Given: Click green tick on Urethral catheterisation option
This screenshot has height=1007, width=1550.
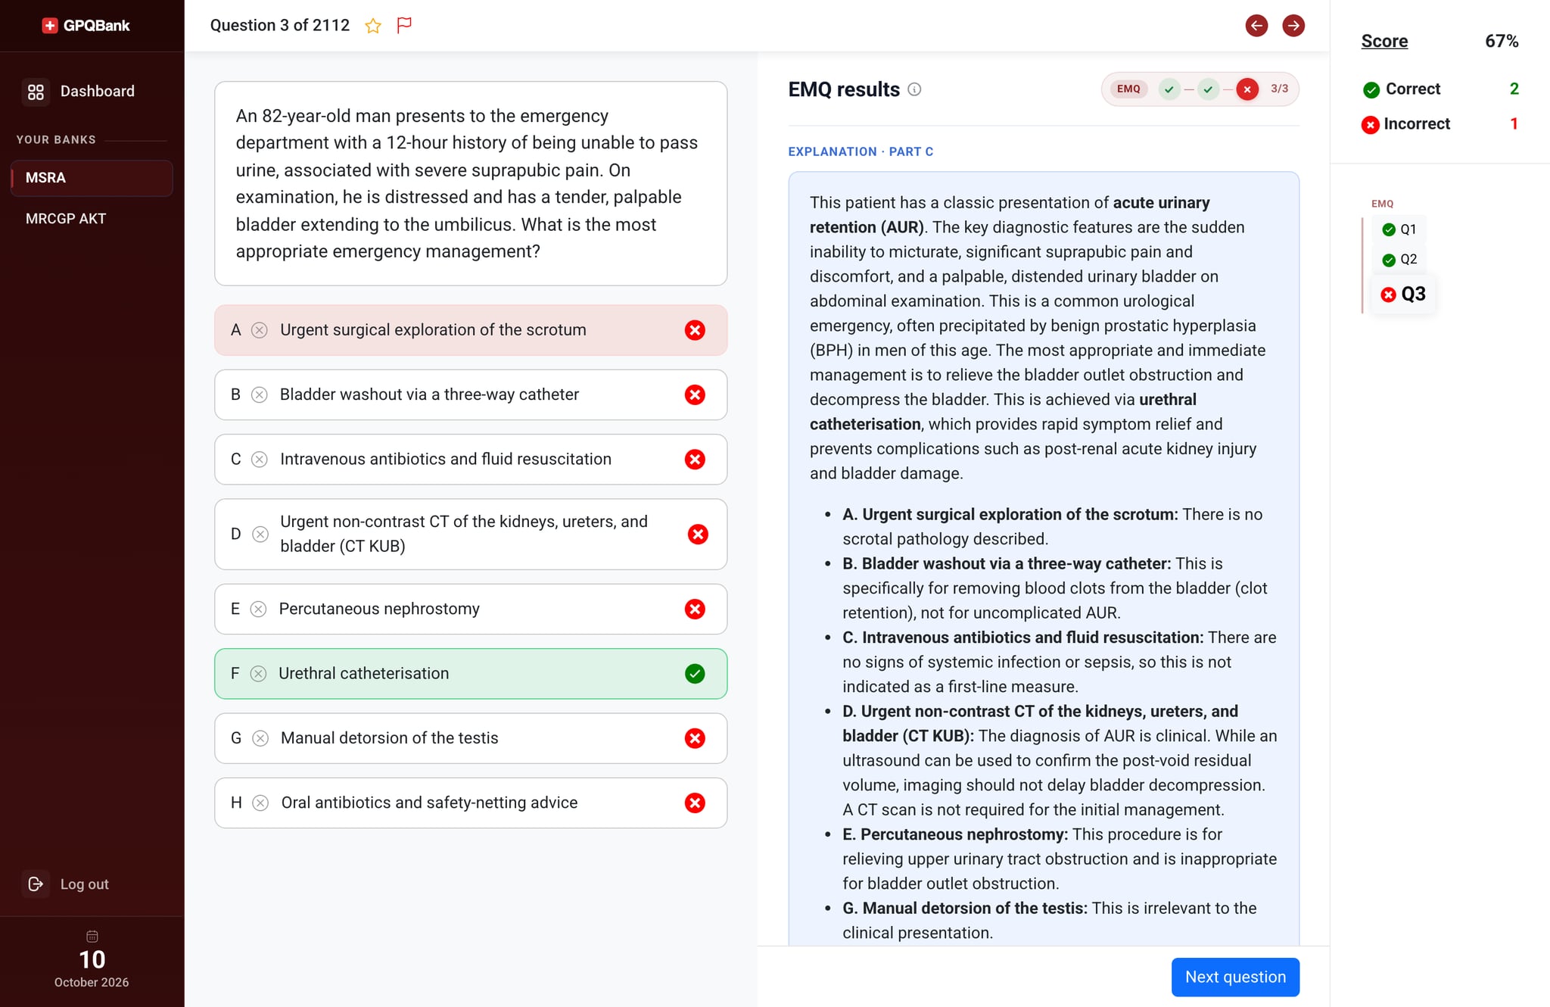Looking at the screenshot, I should (x=695, y=674).
